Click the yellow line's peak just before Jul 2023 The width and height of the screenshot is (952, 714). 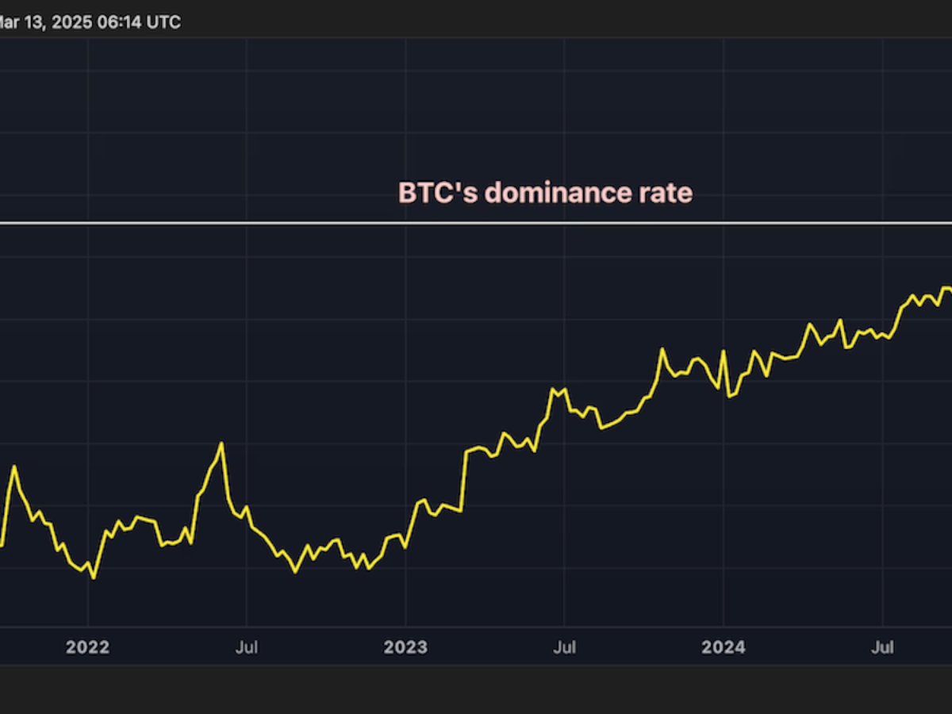[553, 390]
